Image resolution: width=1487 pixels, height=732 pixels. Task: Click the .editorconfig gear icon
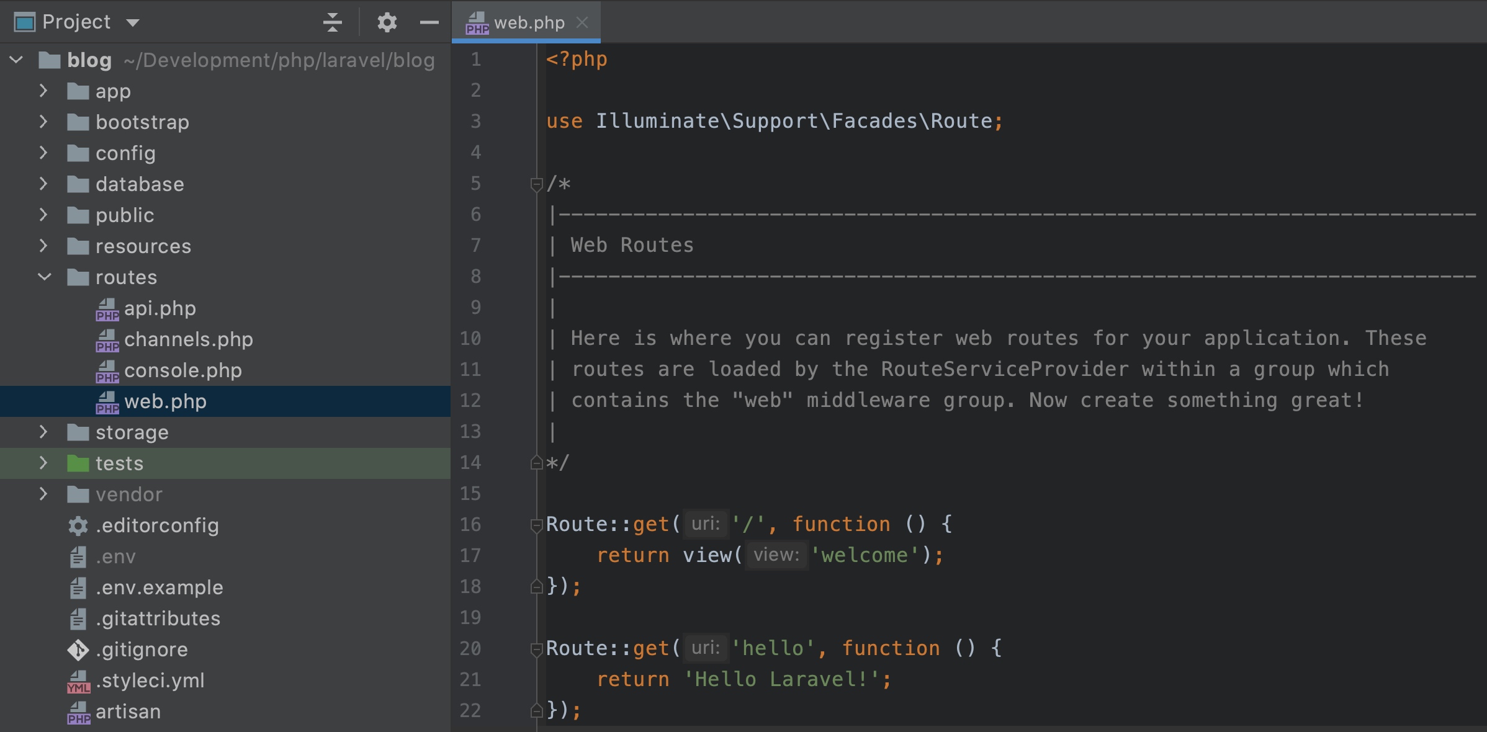(x=78, y=526)
